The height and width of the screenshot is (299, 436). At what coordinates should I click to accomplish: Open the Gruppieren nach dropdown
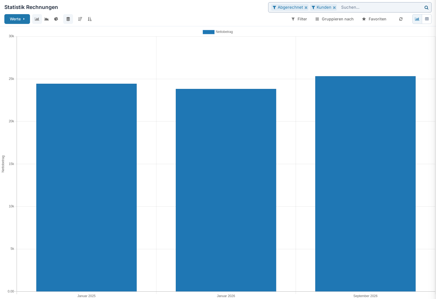(334, 19)
